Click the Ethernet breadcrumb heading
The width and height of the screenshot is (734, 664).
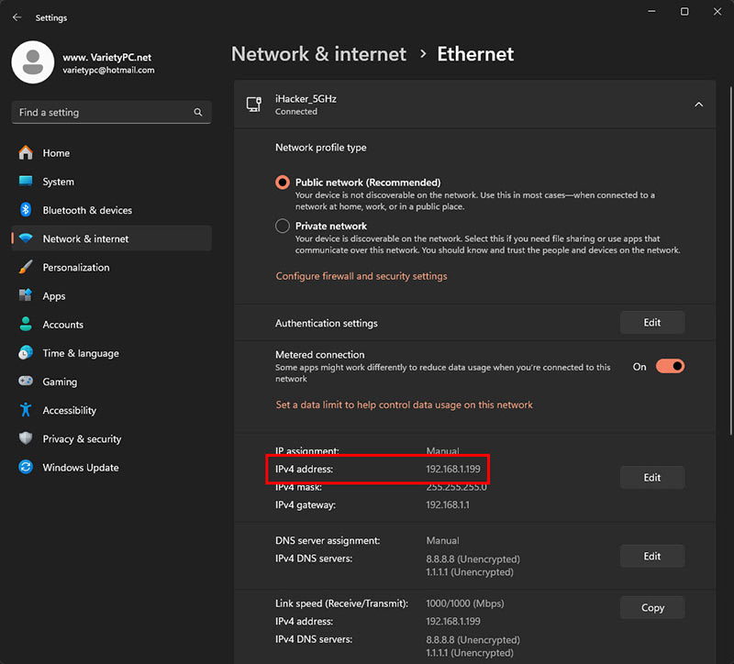[475, 54]
